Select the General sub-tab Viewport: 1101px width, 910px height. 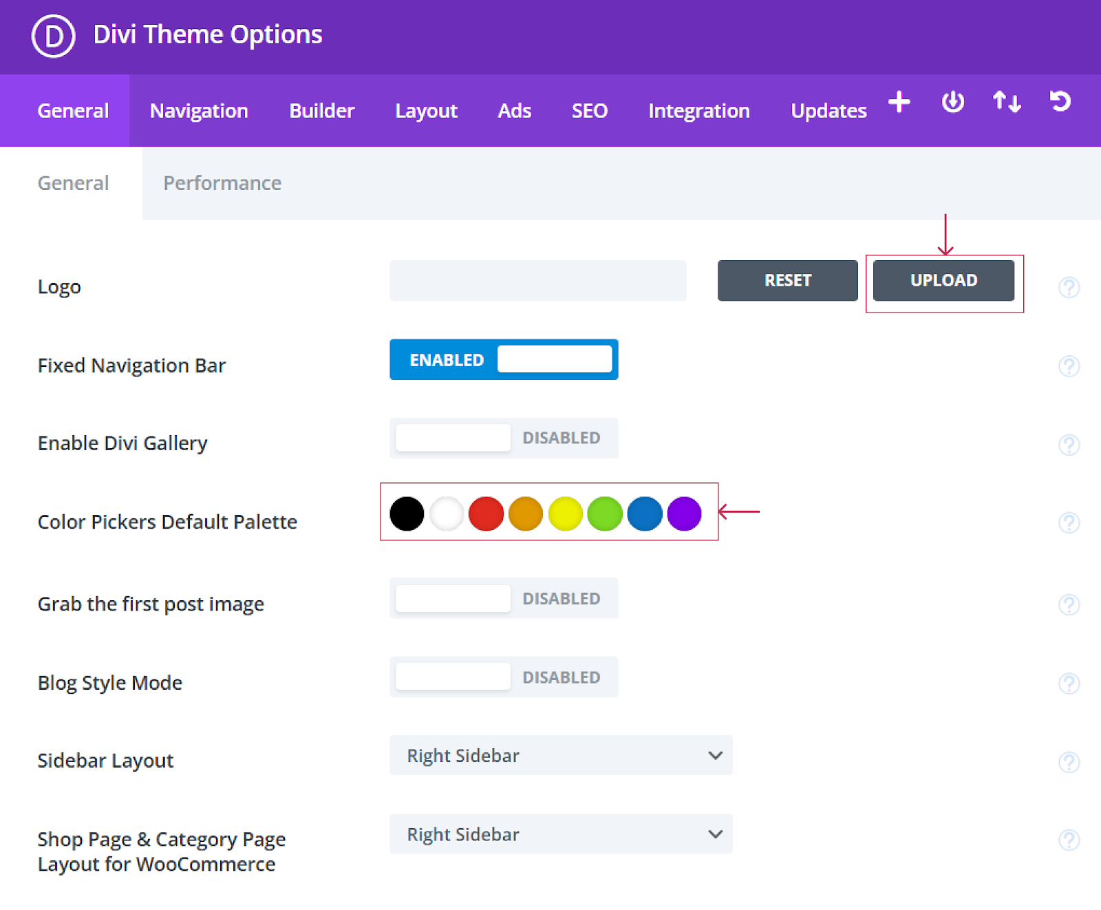[x=72, y=183]
